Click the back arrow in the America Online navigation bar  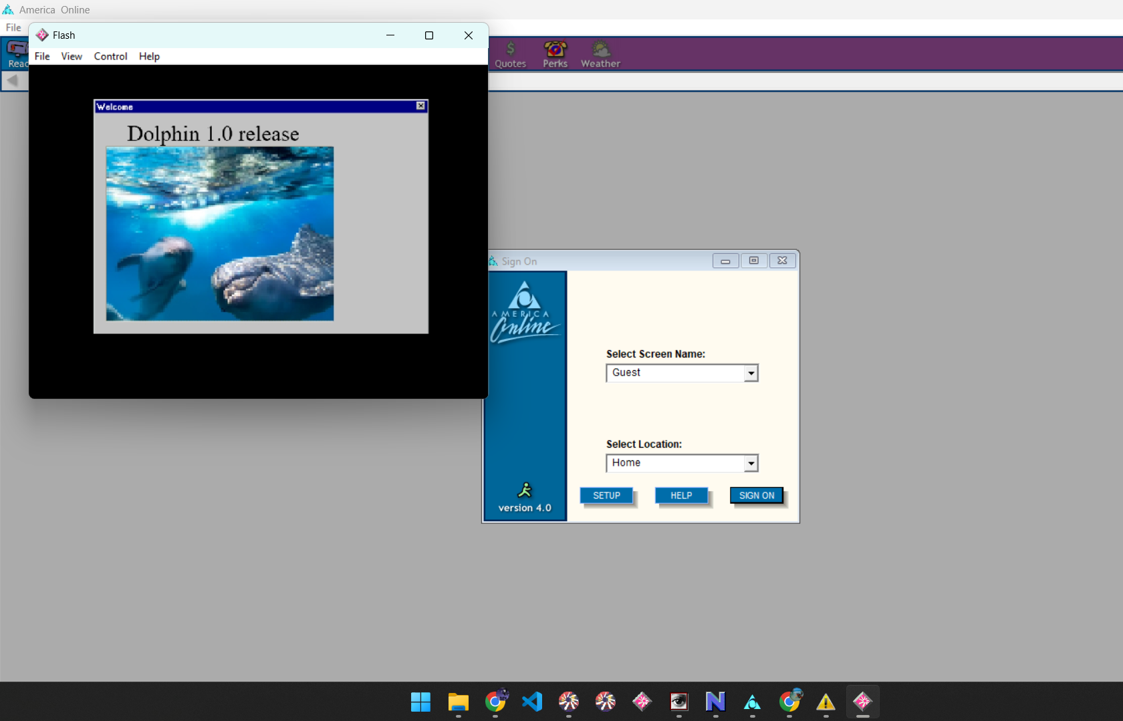pyautogui.click(x=12, y=81)
